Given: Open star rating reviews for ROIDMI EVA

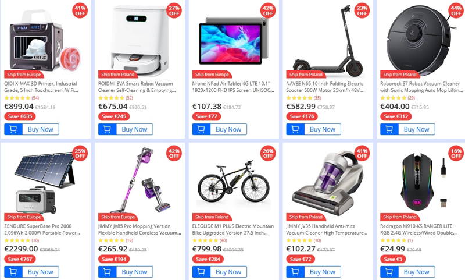Looking at the screenshot, I should pyautogui.click(x=116, y=98).
